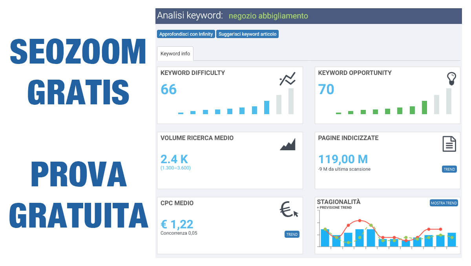
Task: Click the Keyword Difficulty score 66
Action: click(x=169, y=89)
